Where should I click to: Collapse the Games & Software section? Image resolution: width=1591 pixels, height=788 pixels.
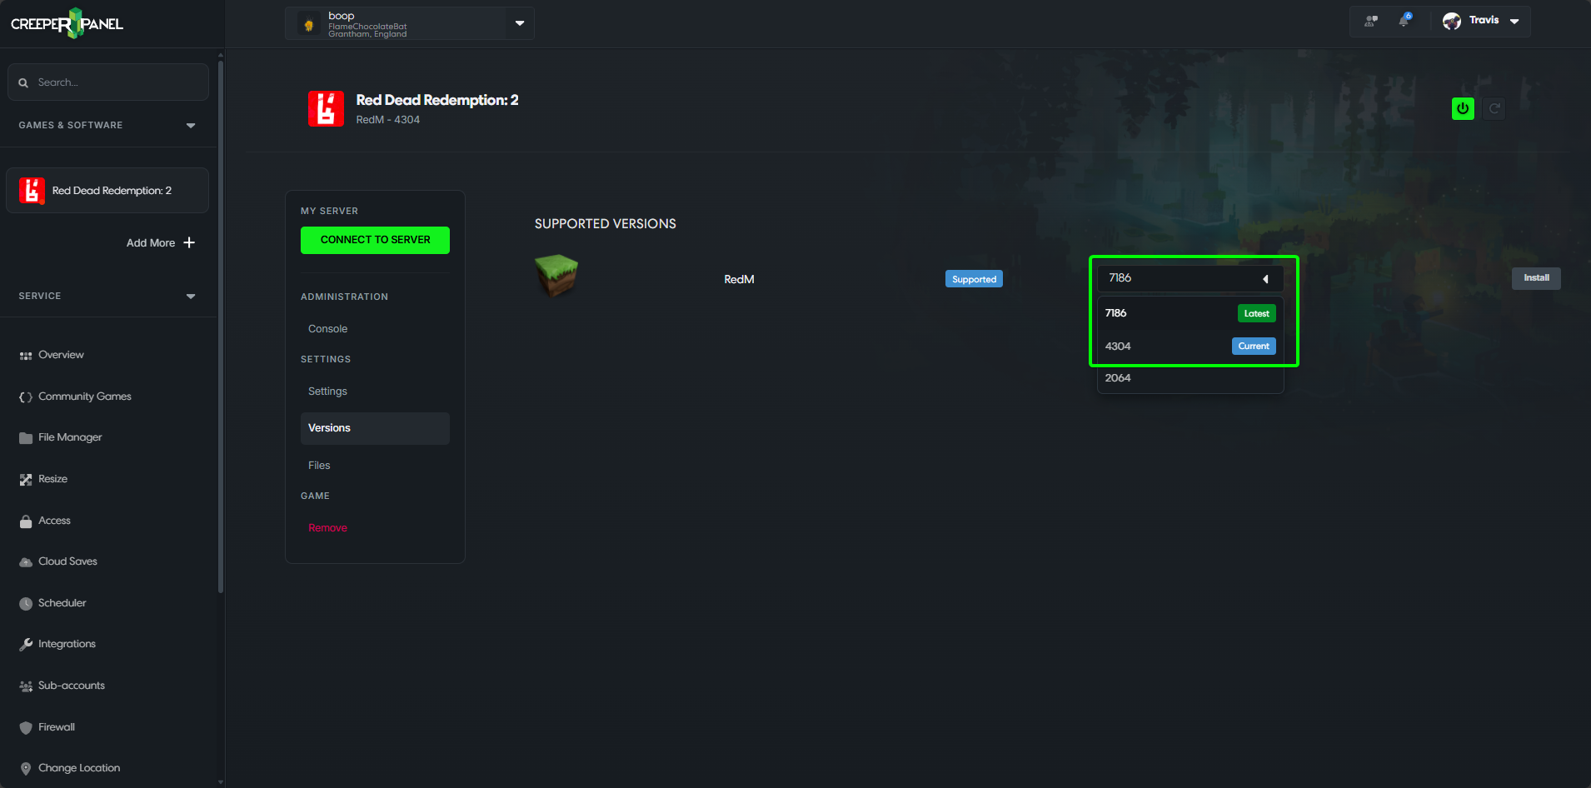point(191,126)
